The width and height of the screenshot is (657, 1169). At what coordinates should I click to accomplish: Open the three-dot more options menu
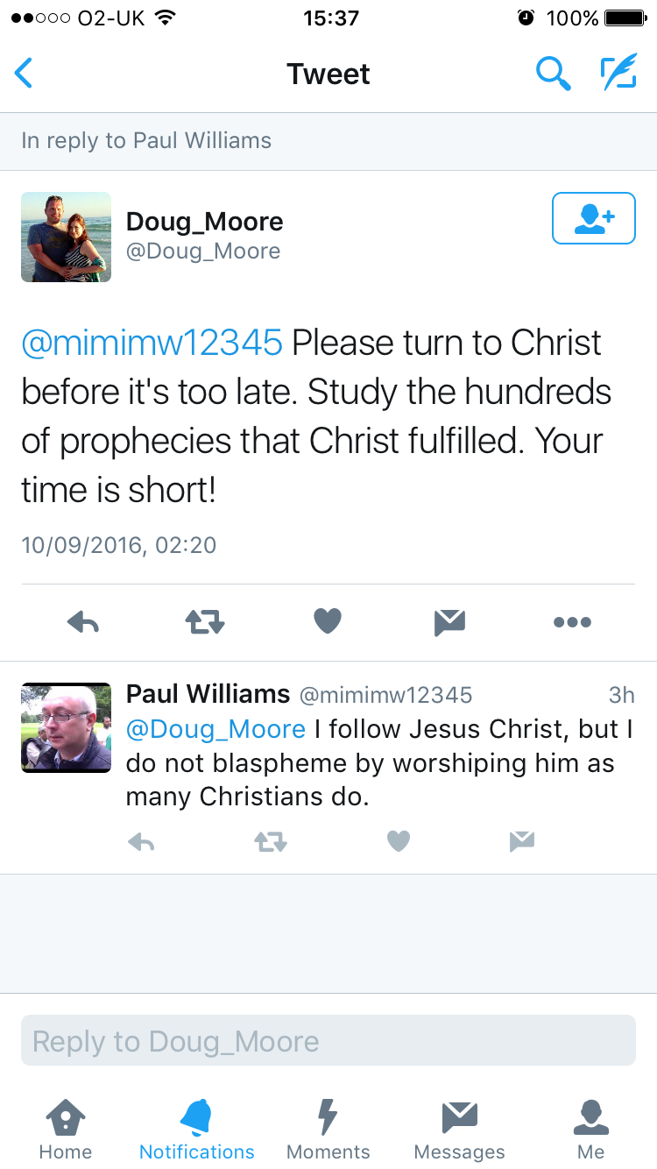point(572,622)
